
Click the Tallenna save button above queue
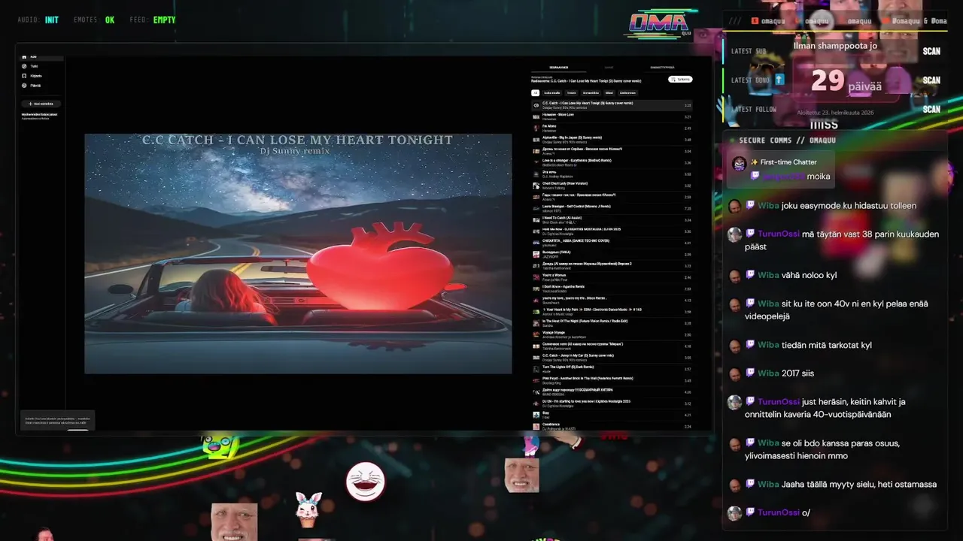click(x=680, y=79)
